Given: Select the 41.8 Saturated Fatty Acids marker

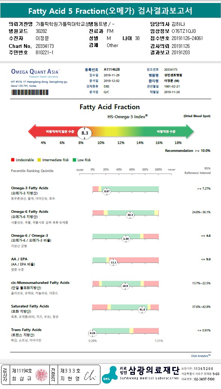Looking at the screenshot, I should pos(142,310).
